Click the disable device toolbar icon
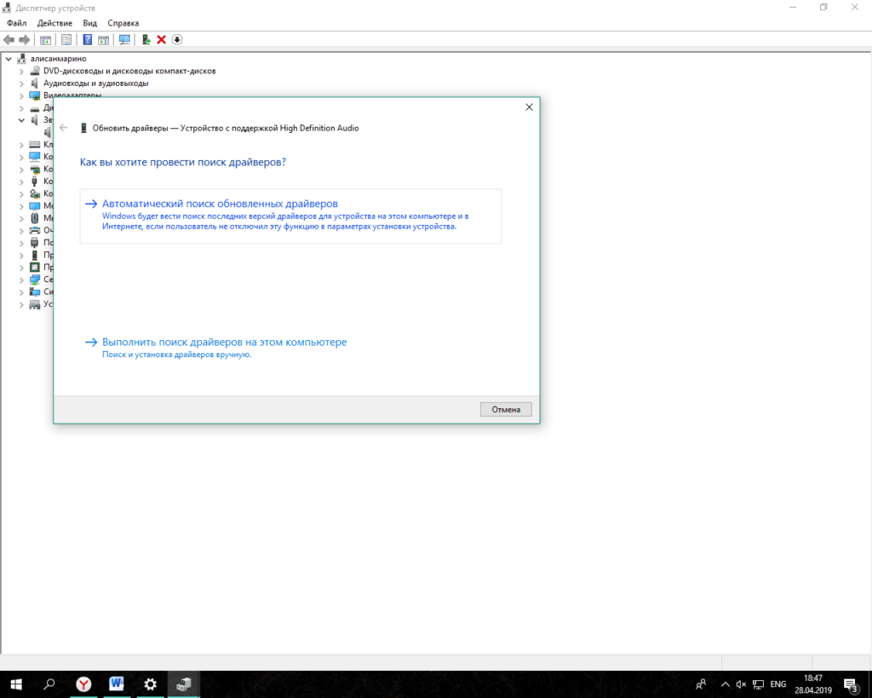The width and height of the screenshot is (872, 698). click(176, 39)
